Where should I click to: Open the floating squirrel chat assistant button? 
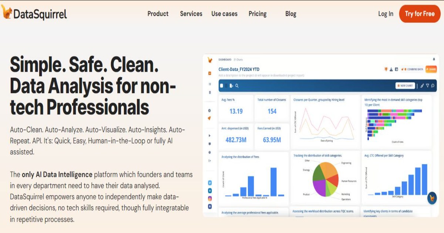click(432, 198)
